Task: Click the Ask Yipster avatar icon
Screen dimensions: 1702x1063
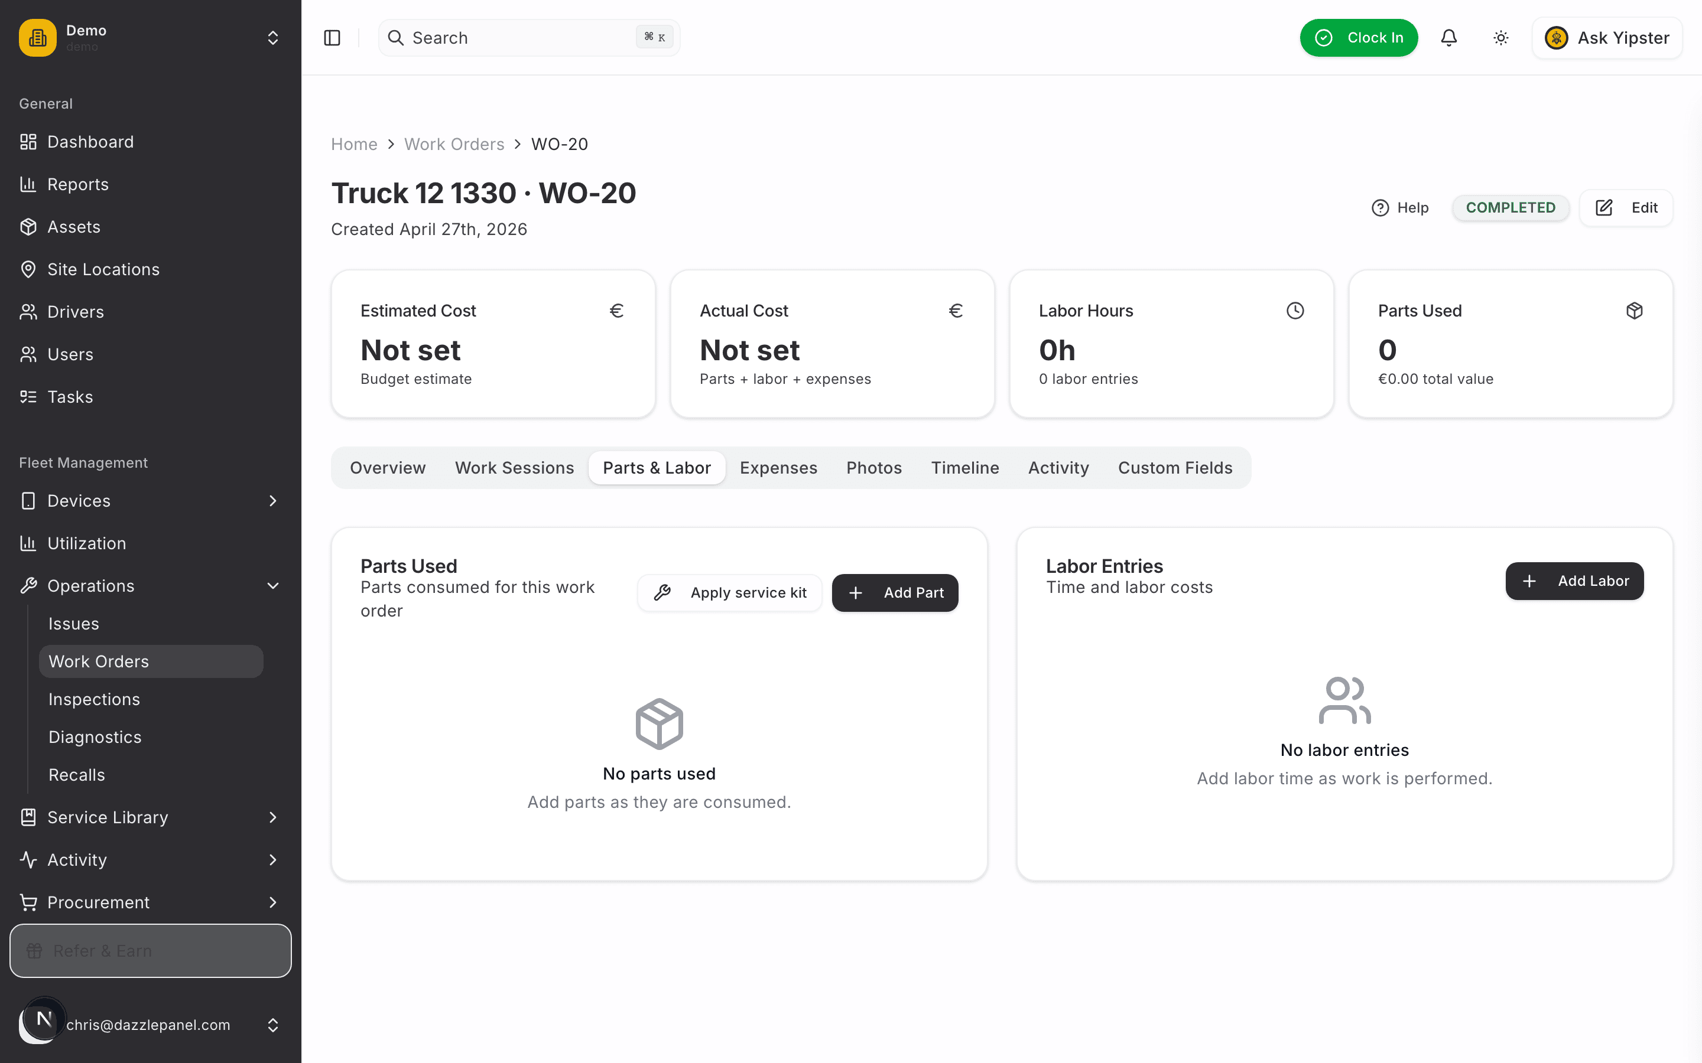Action: pyautogui.click(x=1557, y=38)
